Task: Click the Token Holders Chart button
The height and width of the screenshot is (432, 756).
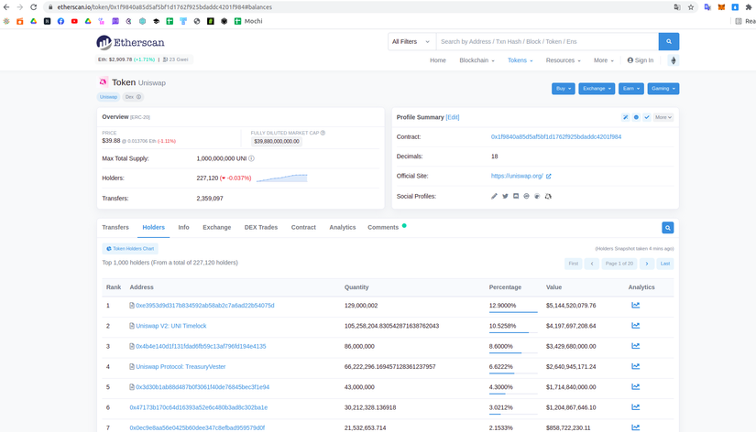Action: point(130,248)
